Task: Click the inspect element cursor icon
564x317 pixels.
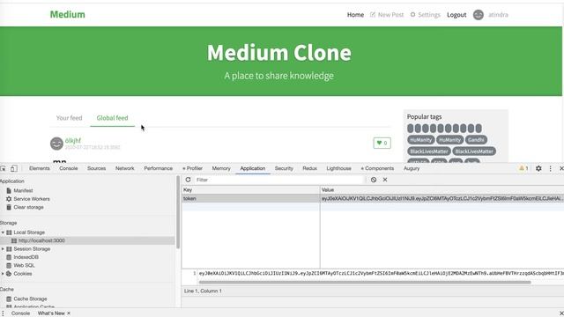Action: pyautogui.click(x=4, y=168)
